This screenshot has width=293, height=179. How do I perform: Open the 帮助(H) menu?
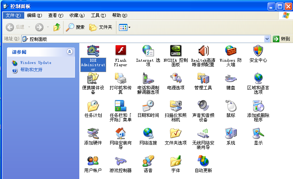(x=120, y=15)
